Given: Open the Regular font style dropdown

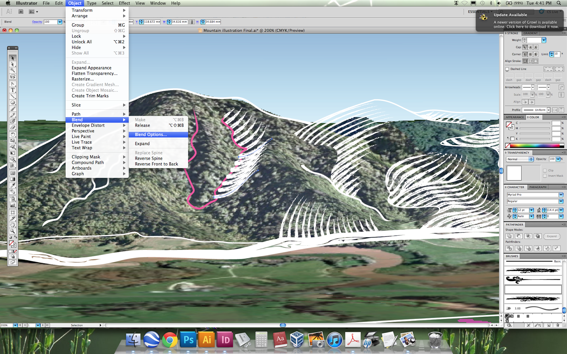Looking at the screenshot, I should coord(561,201).
